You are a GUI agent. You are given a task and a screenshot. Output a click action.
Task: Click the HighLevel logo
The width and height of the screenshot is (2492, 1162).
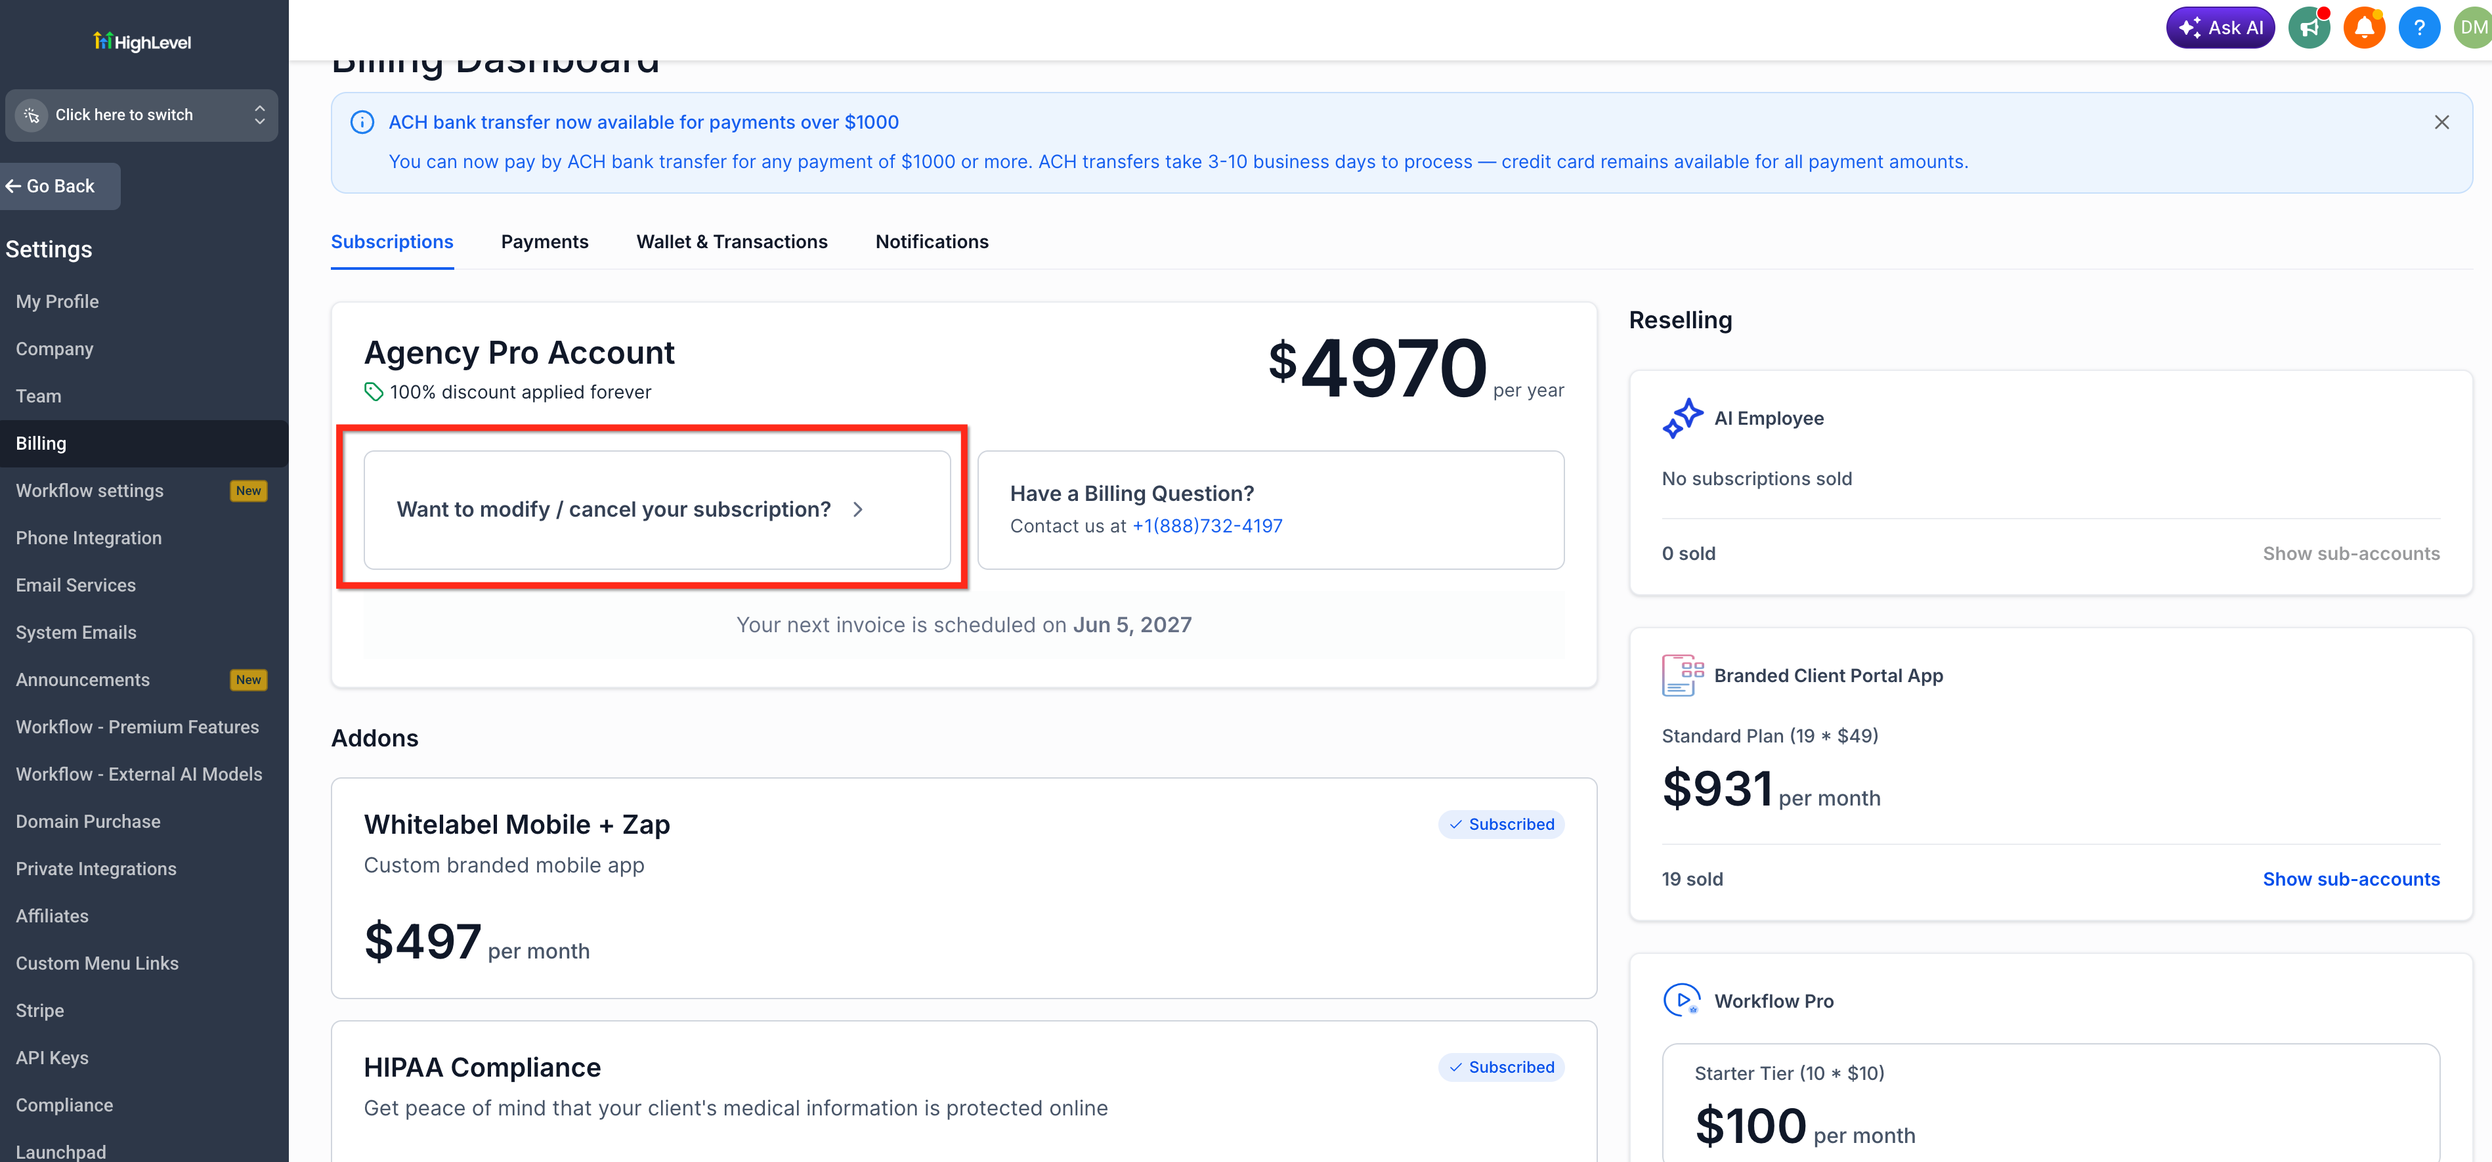click(142, 41)
